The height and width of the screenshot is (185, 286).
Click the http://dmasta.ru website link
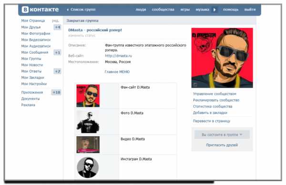click(118, 55)
